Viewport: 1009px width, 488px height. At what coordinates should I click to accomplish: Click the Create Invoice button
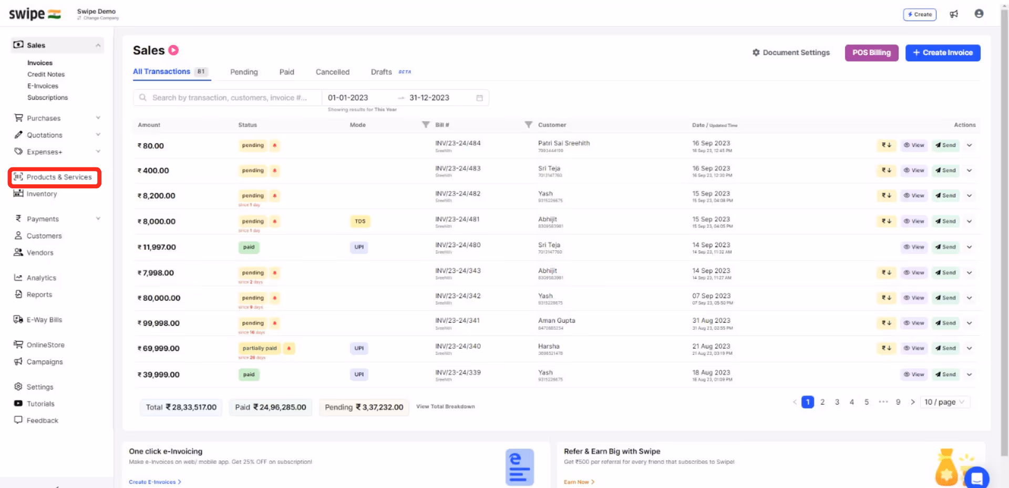point(943,52)
